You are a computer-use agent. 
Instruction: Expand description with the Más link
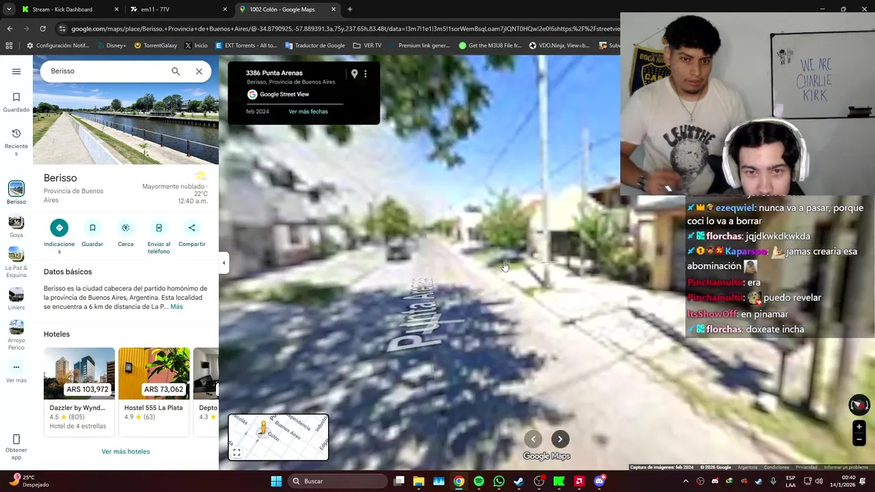click(x=176, y=307)
